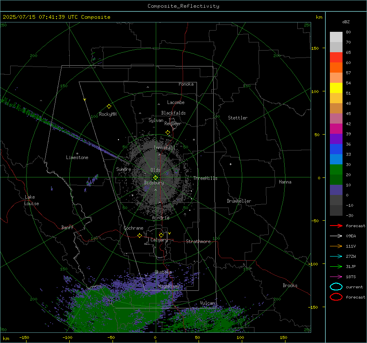Click the Olds label near radar center
367x343 pixels.
155,170
